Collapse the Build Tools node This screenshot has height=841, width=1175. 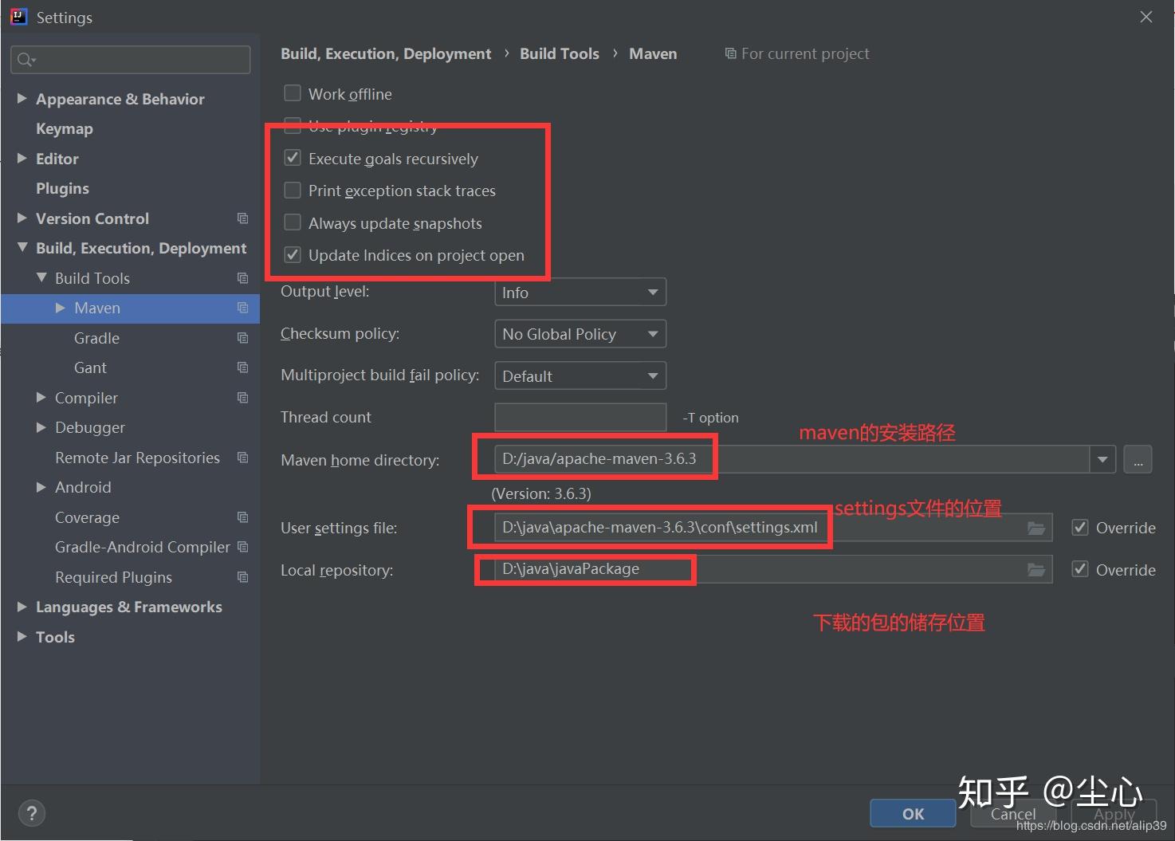coord(41,278)
